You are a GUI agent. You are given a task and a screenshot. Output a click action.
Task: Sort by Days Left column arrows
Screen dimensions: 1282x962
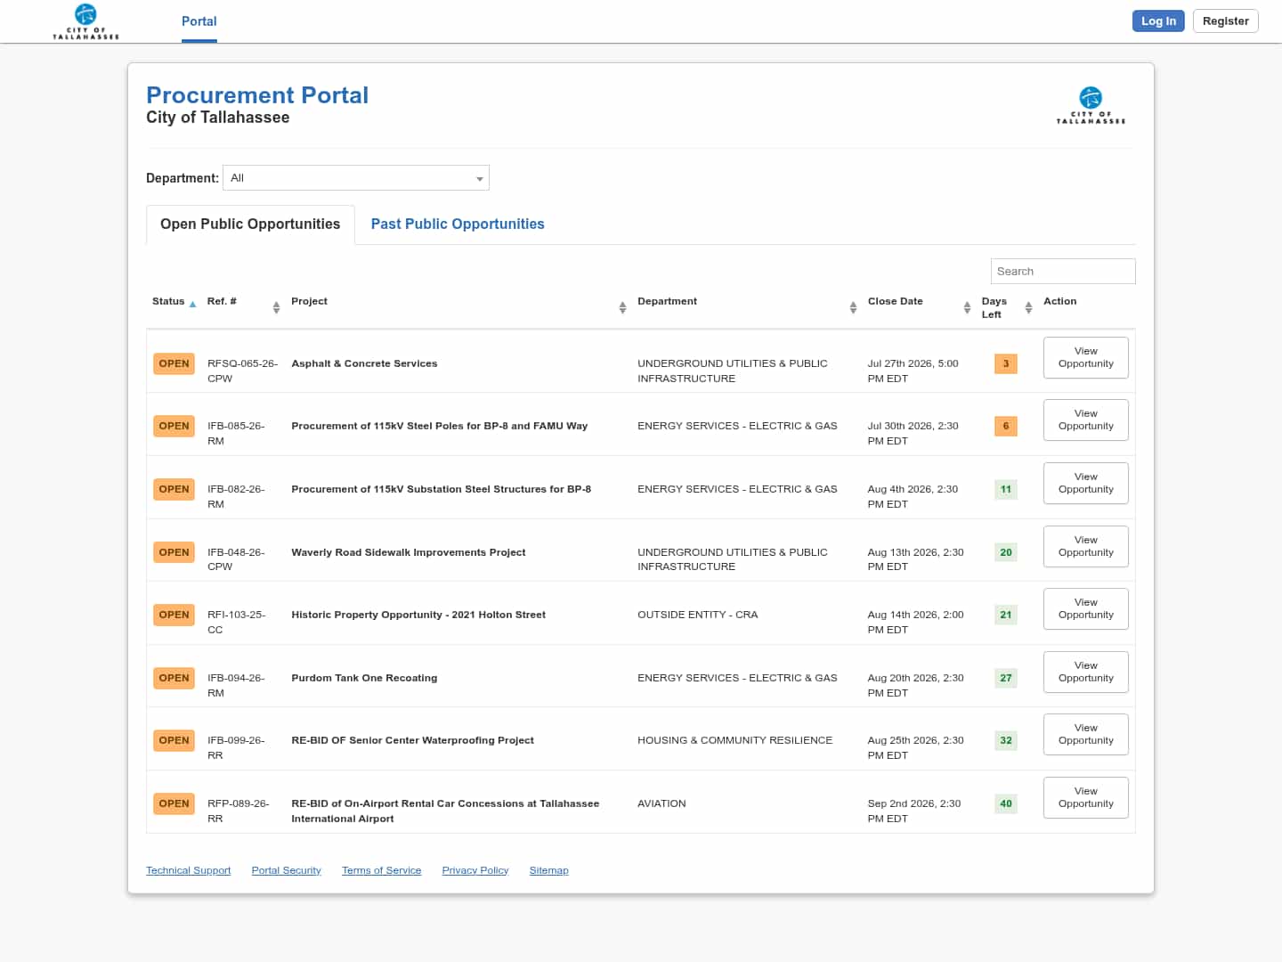click(x=1028, y=307)
